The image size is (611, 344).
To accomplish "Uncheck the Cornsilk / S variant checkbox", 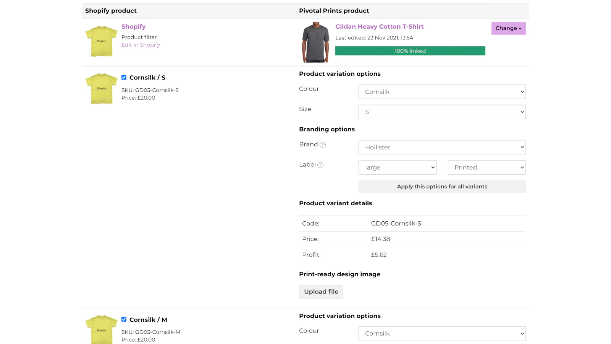I will pos(124,78).
